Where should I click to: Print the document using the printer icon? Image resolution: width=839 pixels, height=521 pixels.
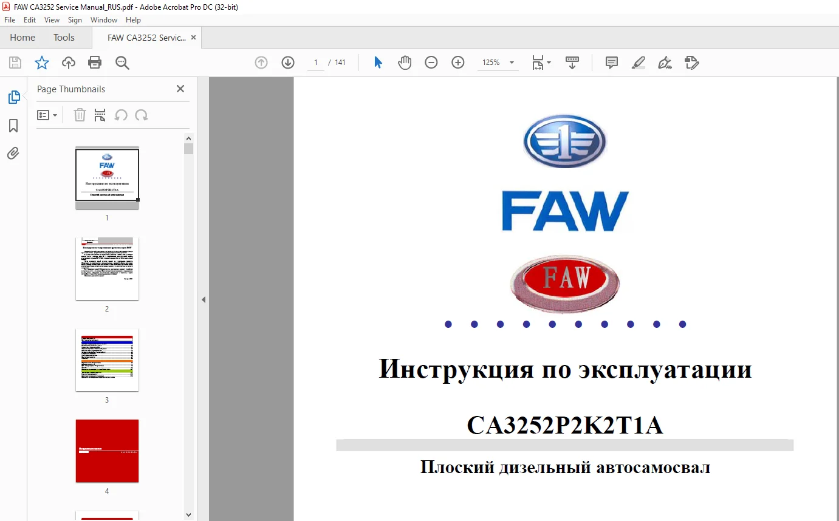tap(95, 63)
